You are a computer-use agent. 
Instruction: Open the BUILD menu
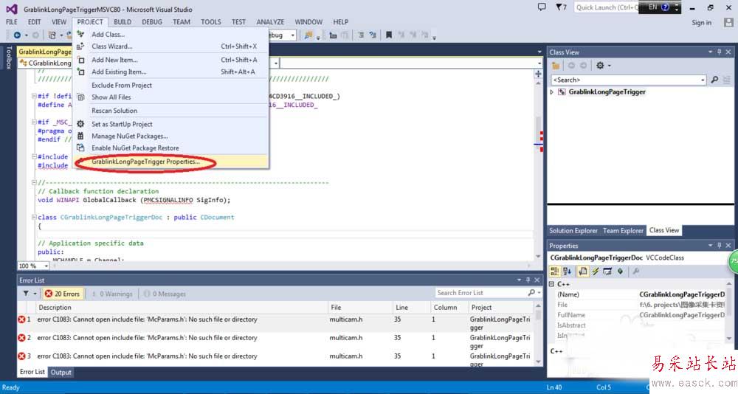[x=123, y=21]
